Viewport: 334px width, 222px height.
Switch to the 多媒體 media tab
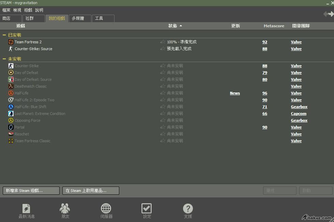point(80,18)
